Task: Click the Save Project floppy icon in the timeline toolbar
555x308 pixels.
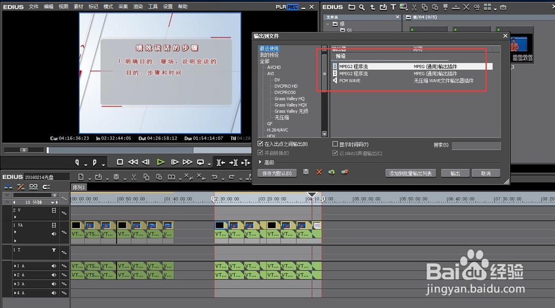Action: 116,177
